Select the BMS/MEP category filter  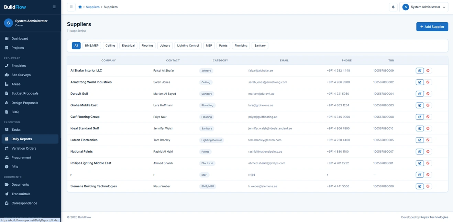pos(92,46)
